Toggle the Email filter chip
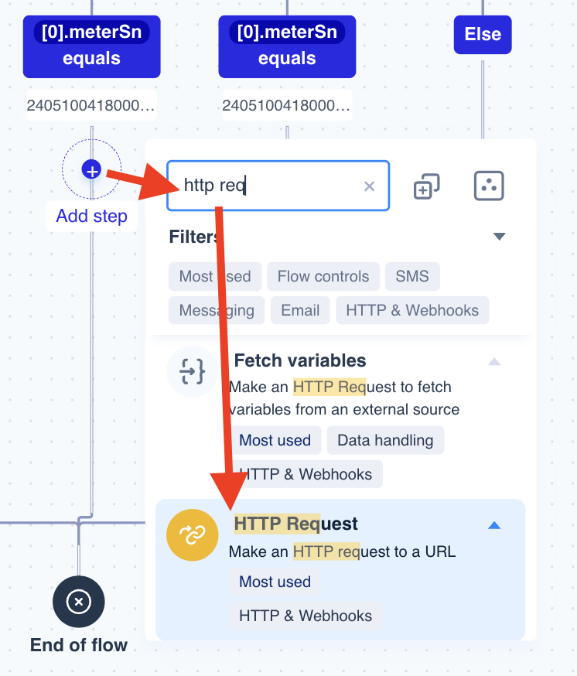 [x=300, y=310]
